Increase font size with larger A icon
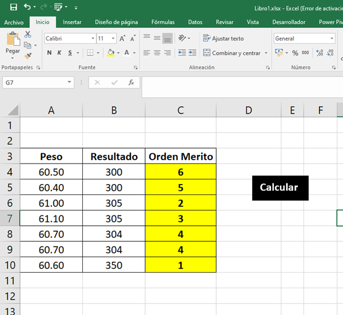This screenshot has width=343, height=315. [x=122, y=38]
